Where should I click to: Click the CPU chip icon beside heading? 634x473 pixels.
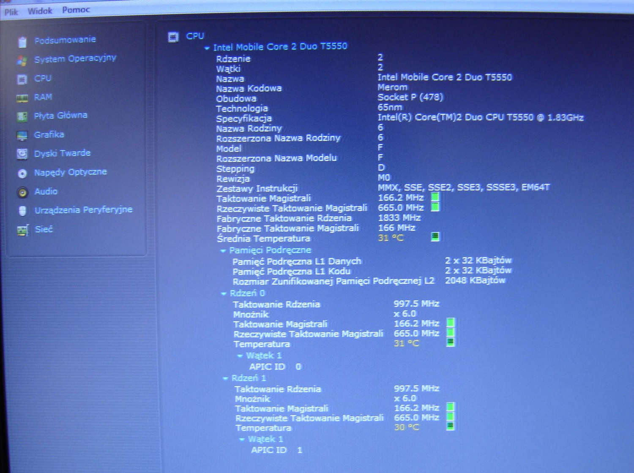[174, 37]
